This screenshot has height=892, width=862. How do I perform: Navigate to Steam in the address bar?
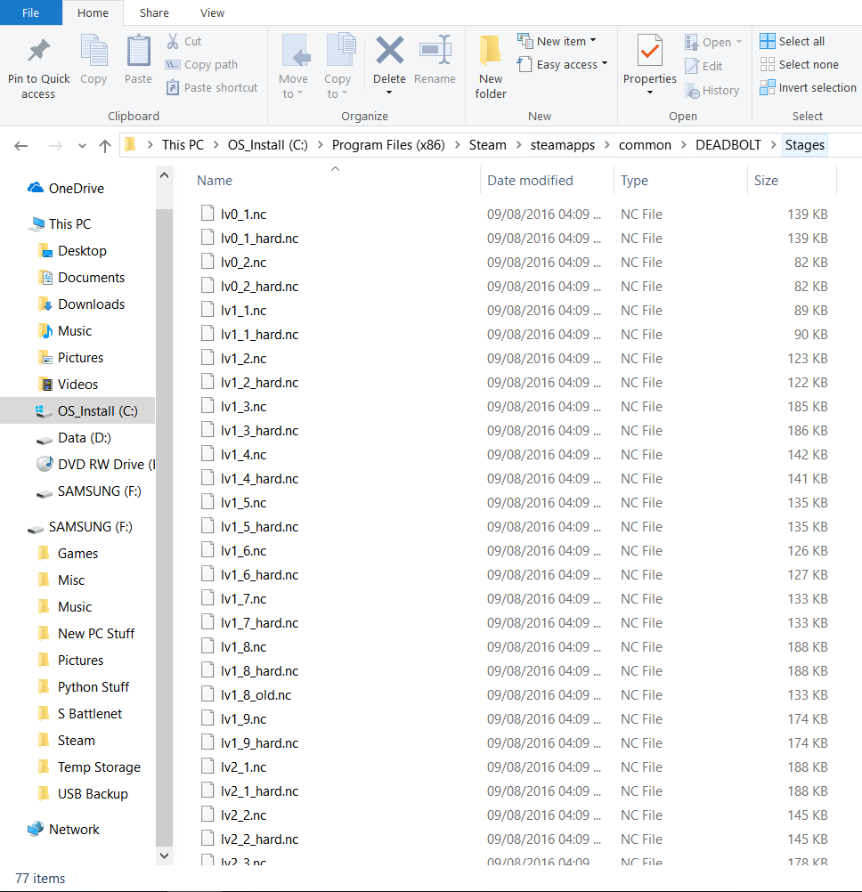point(488,145)
